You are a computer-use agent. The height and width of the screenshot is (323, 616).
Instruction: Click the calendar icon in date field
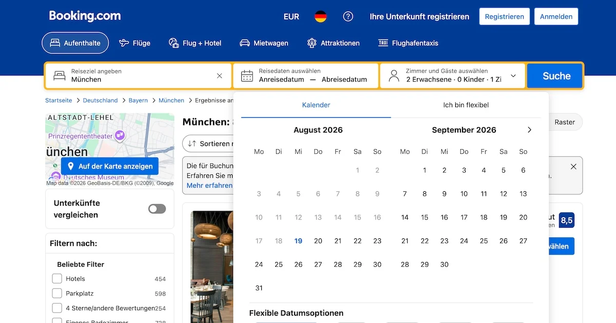coord(247,76)
